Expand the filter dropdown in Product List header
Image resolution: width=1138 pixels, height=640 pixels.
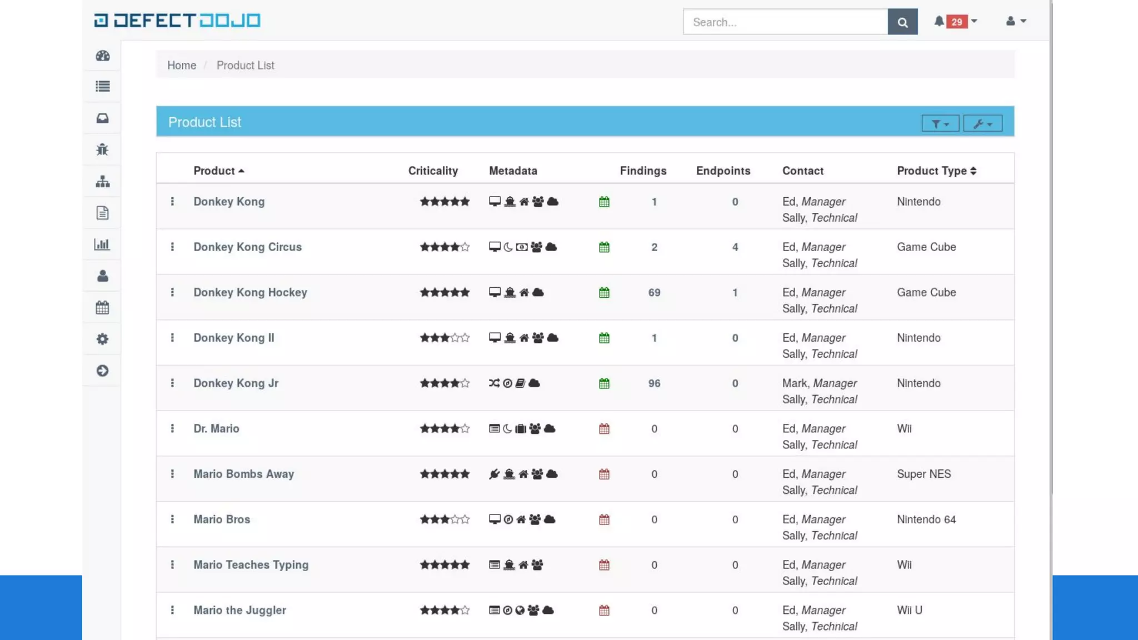(940, 123)
